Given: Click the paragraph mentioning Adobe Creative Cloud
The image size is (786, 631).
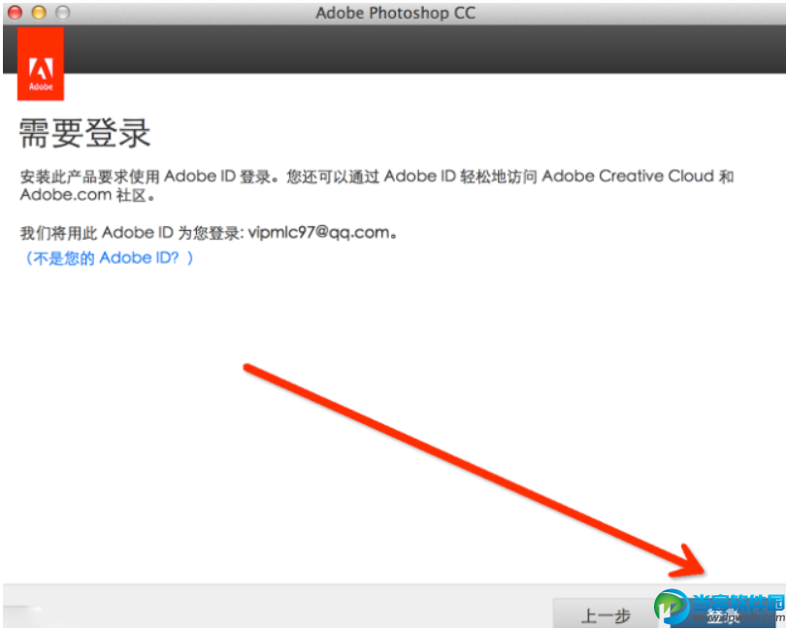Looking at the screenshot, I should click(x=377, y=185).
